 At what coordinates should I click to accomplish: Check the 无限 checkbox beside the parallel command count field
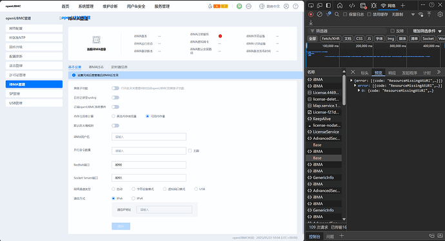click(190, 151)
